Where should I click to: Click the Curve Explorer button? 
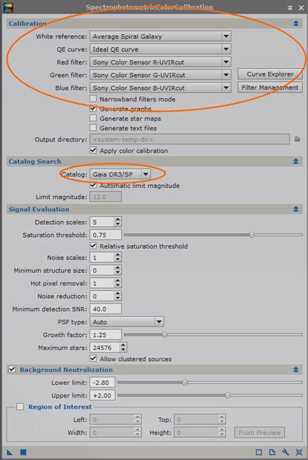coord(270,74)
